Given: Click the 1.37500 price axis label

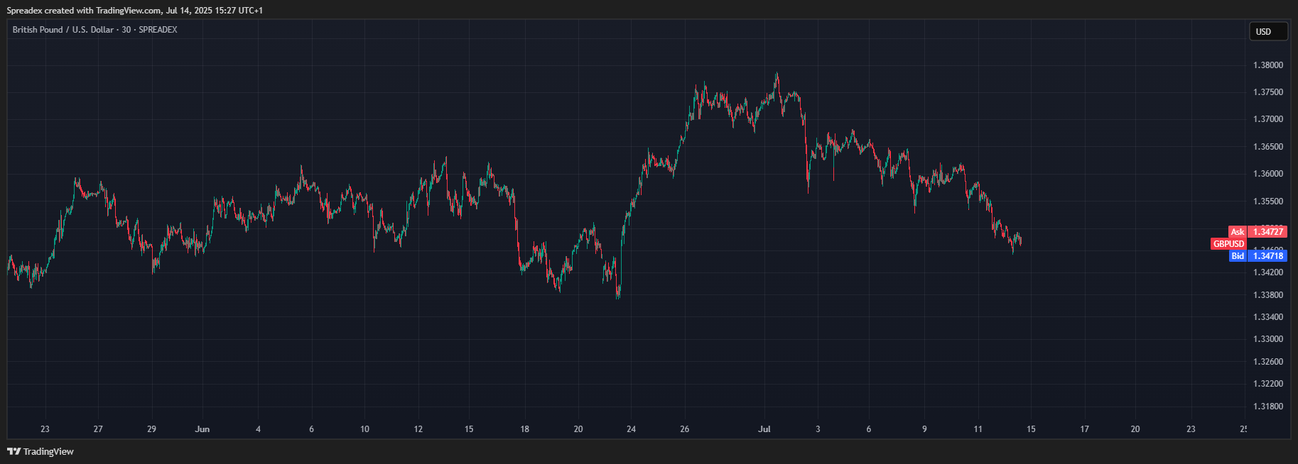Looking at the screenshot, I should (x=1268, y=92).
